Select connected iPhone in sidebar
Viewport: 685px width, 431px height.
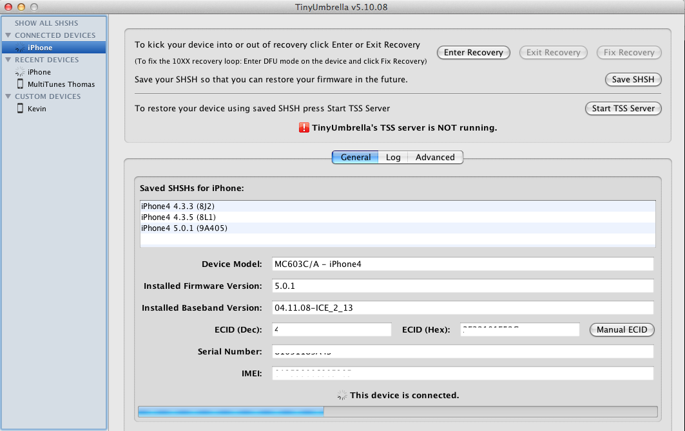(53, 47)
